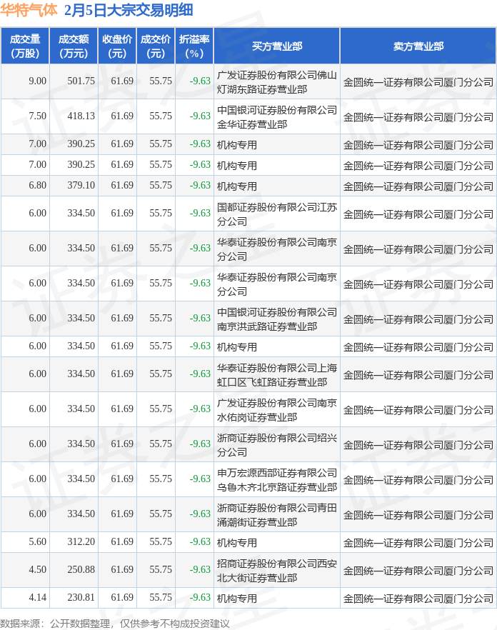Select the 成交量(万股) column header
Image resolution: width=497 pixels, height=630 pixels.
(25, 46)
